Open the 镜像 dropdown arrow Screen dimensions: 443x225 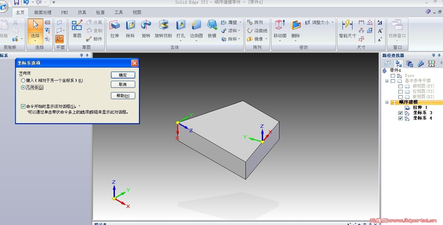[x=266, y=39]
